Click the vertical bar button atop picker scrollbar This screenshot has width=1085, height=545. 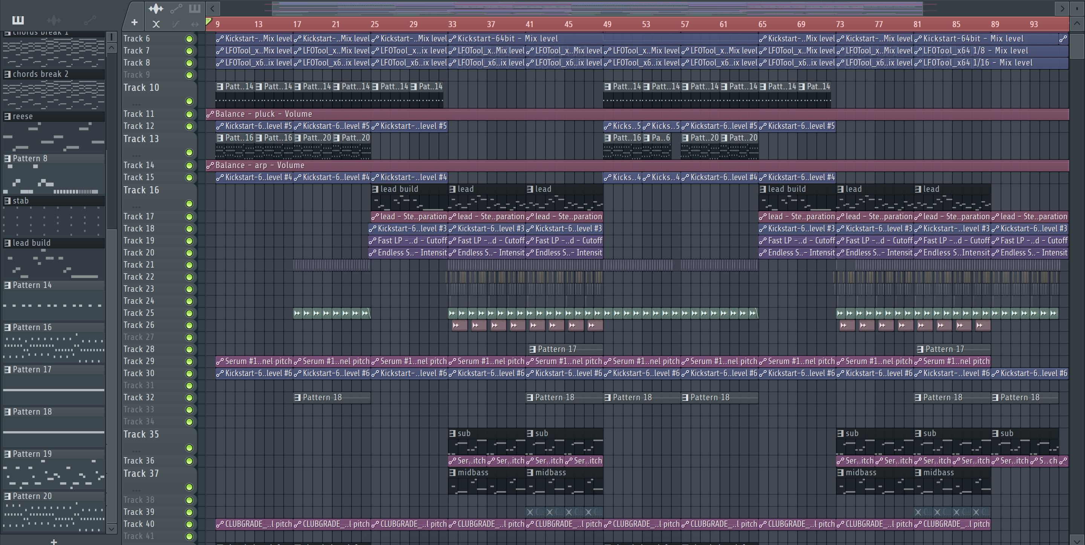point(112,37)
